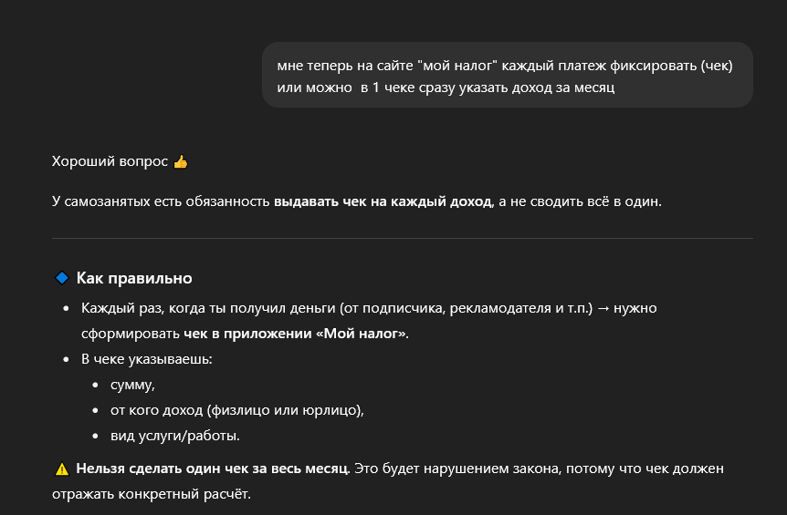
Task: Click the "вид услуги/работы." sub-bullet item
Action: (x=174, y=437)
